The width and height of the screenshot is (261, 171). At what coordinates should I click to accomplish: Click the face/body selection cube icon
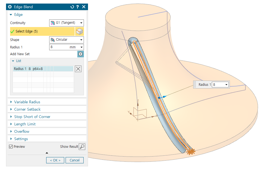click(x=79, y=31)
